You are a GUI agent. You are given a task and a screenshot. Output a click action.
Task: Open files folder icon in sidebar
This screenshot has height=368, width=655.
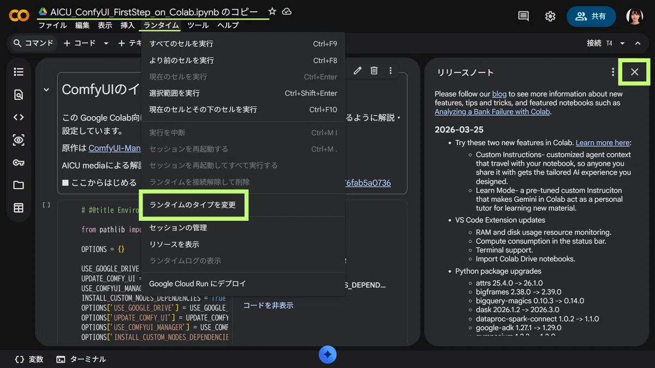19,185
